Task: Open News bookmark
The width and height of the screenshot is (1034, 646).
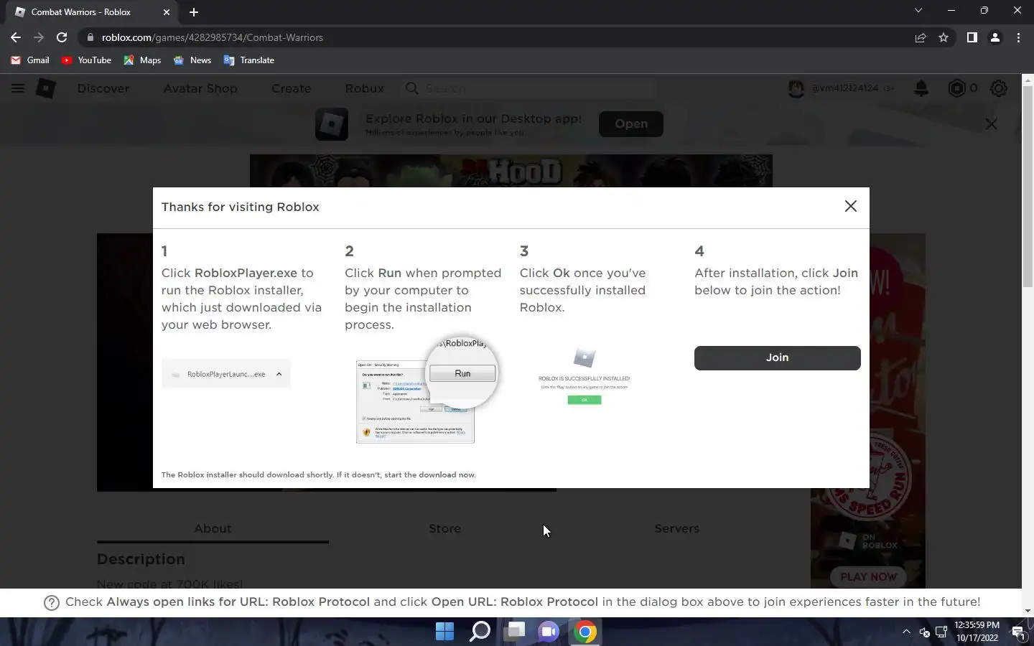Action: [x=192, y=60]
